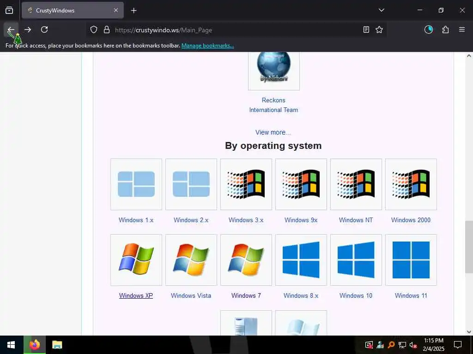This screenshot has height=354, width=473.
Task: Open the Windows 7 logo tile
Action: click(x=246, y=260)
